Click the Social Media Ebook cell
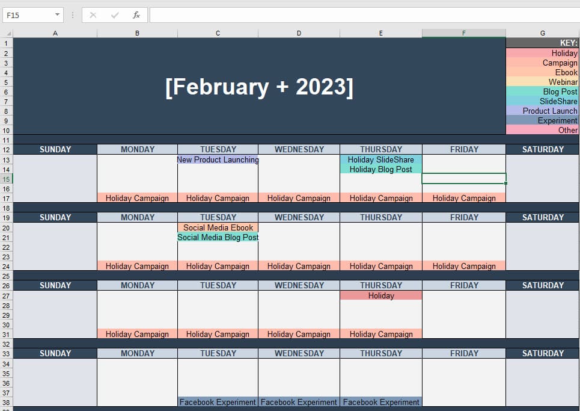Viewport: 580px width, 411px height. tap(218, 227)
